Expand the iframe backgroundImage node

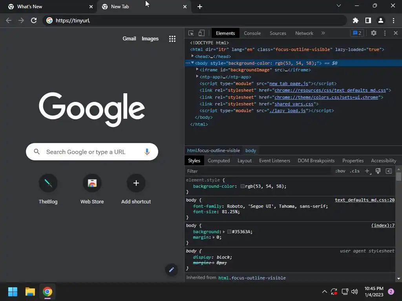tap(197, 69)
